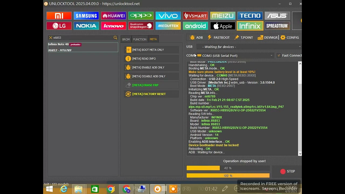Open UnlockTool taskbar icon
This screenshot has height=194, width=345.
click(x=157, y=189)
